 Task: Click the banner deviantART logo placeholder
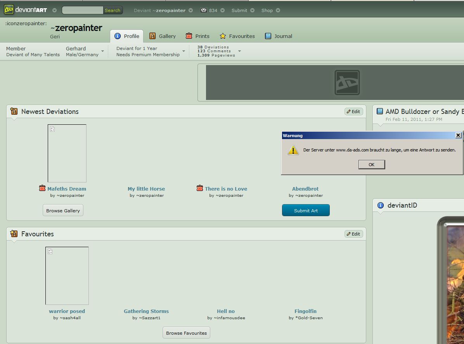point(347,83)
